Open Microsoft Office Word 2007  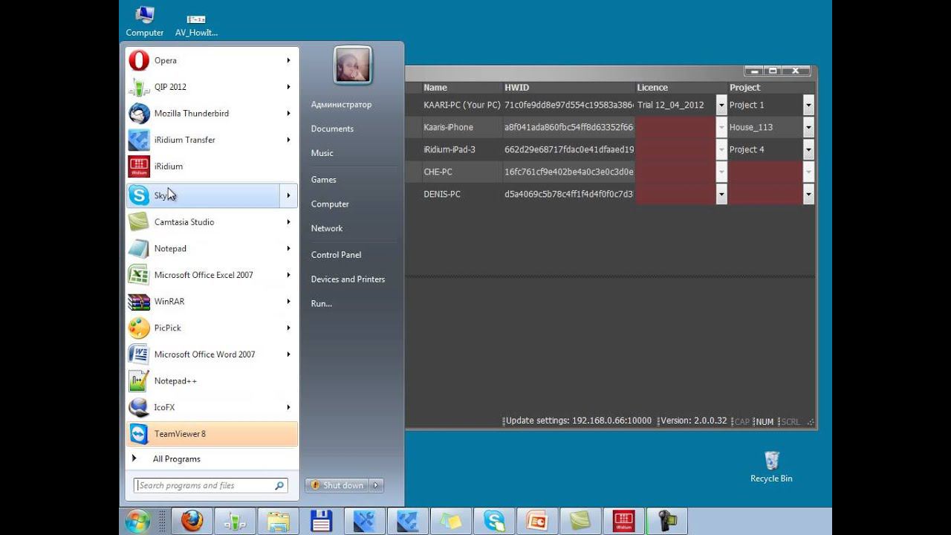pos(212,354)
